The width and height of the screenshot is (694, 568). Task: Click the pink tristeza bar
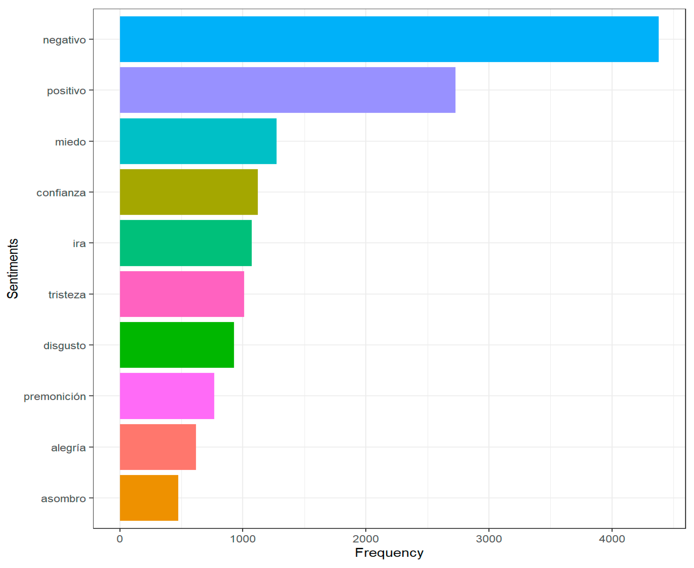click(182, 294)
